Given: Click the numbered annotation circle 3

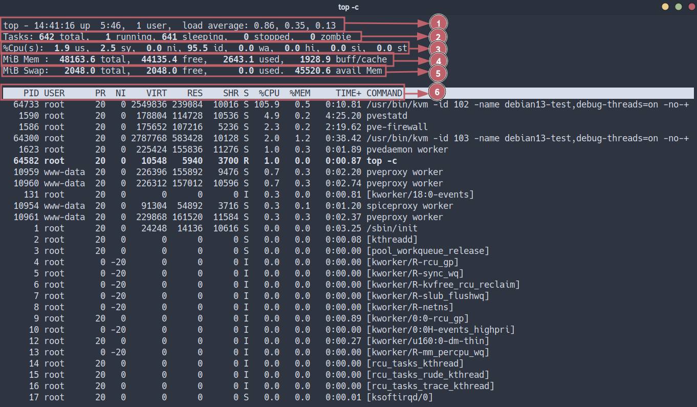Looking at the screenshot, I should click(x=438, y=49).
